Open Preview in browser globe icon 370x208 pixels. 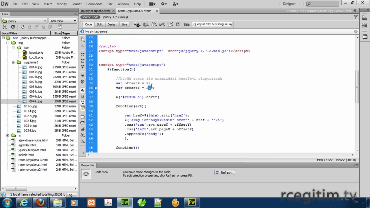(146, 25)
